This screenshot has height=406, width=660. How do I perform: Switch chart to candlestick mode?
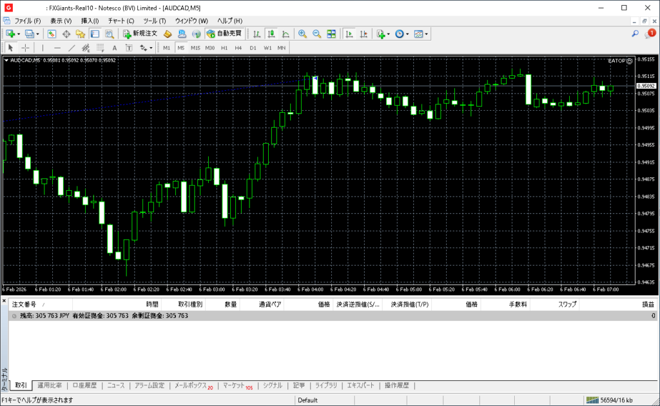point(271,34)
